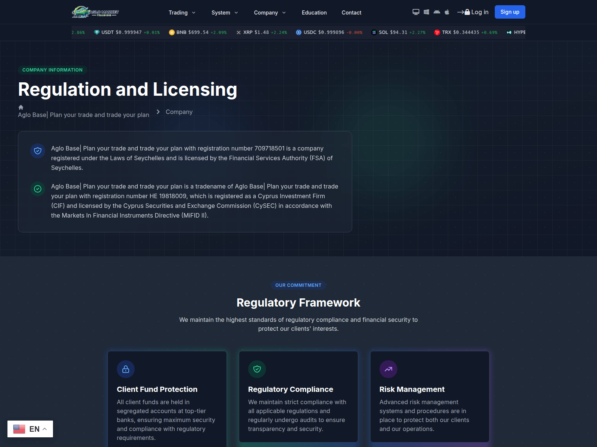Click the Sign up button
Image resolution: width=597 pixels, height=447 pixels.
tap(510, 12)
